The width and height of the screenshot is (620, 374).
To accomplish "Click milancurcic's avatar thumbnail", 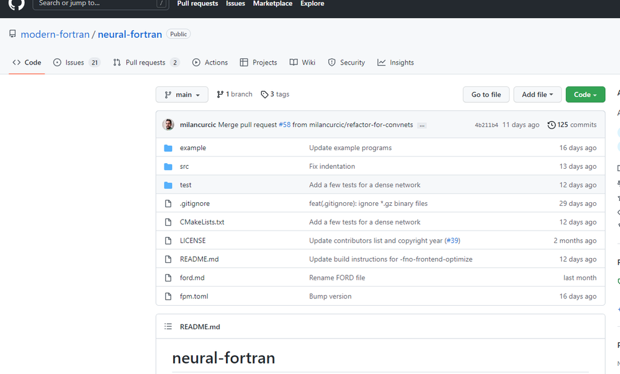I will tap(168, 125).
